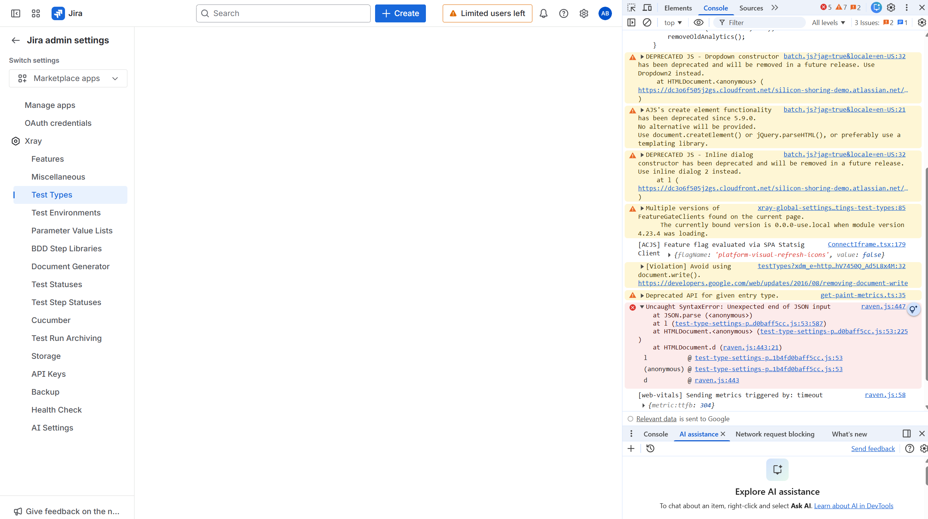This screenshot has width=928, height=519.
Task: Click the Jira notifications bell icon
Action: (x=543, y=13)
